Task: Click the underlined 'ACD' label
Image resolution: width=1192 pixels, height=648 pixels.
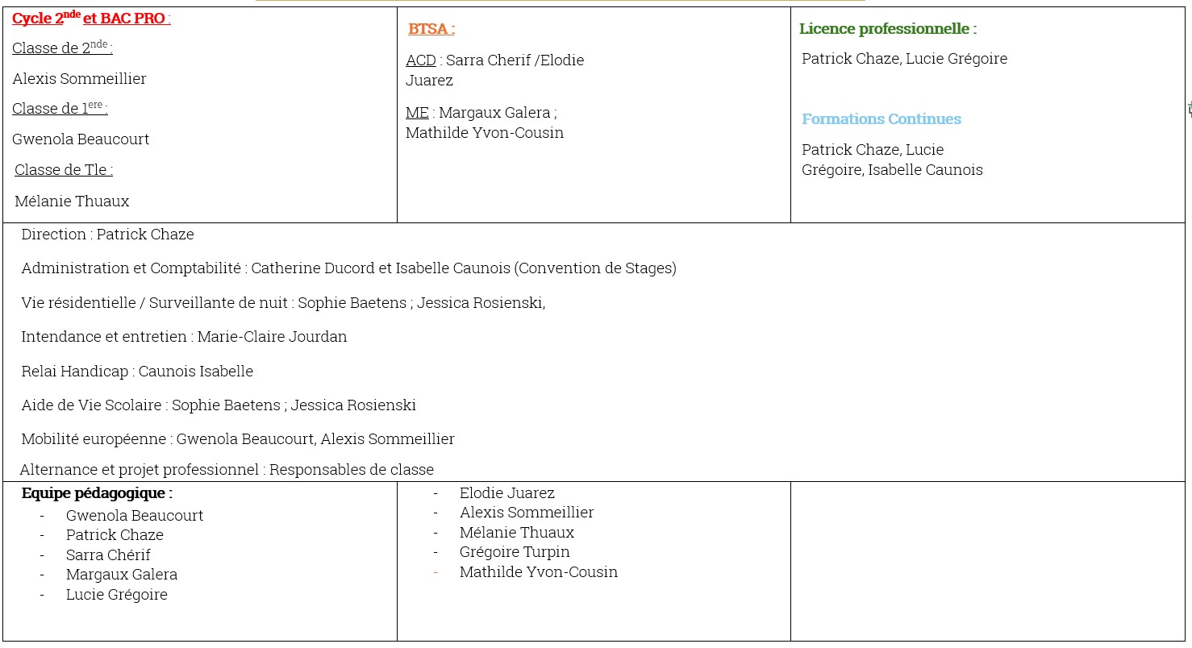Action: point(421,60)
